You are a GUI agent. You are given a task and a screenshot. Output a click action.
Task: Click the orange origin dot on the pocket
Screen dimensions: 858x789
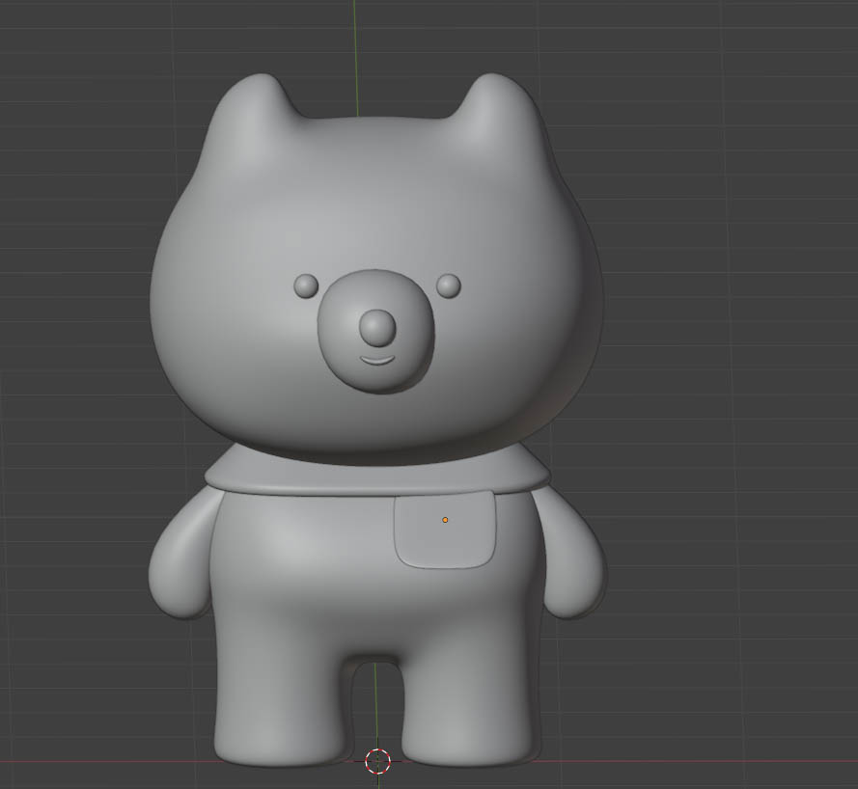[445, 520]
